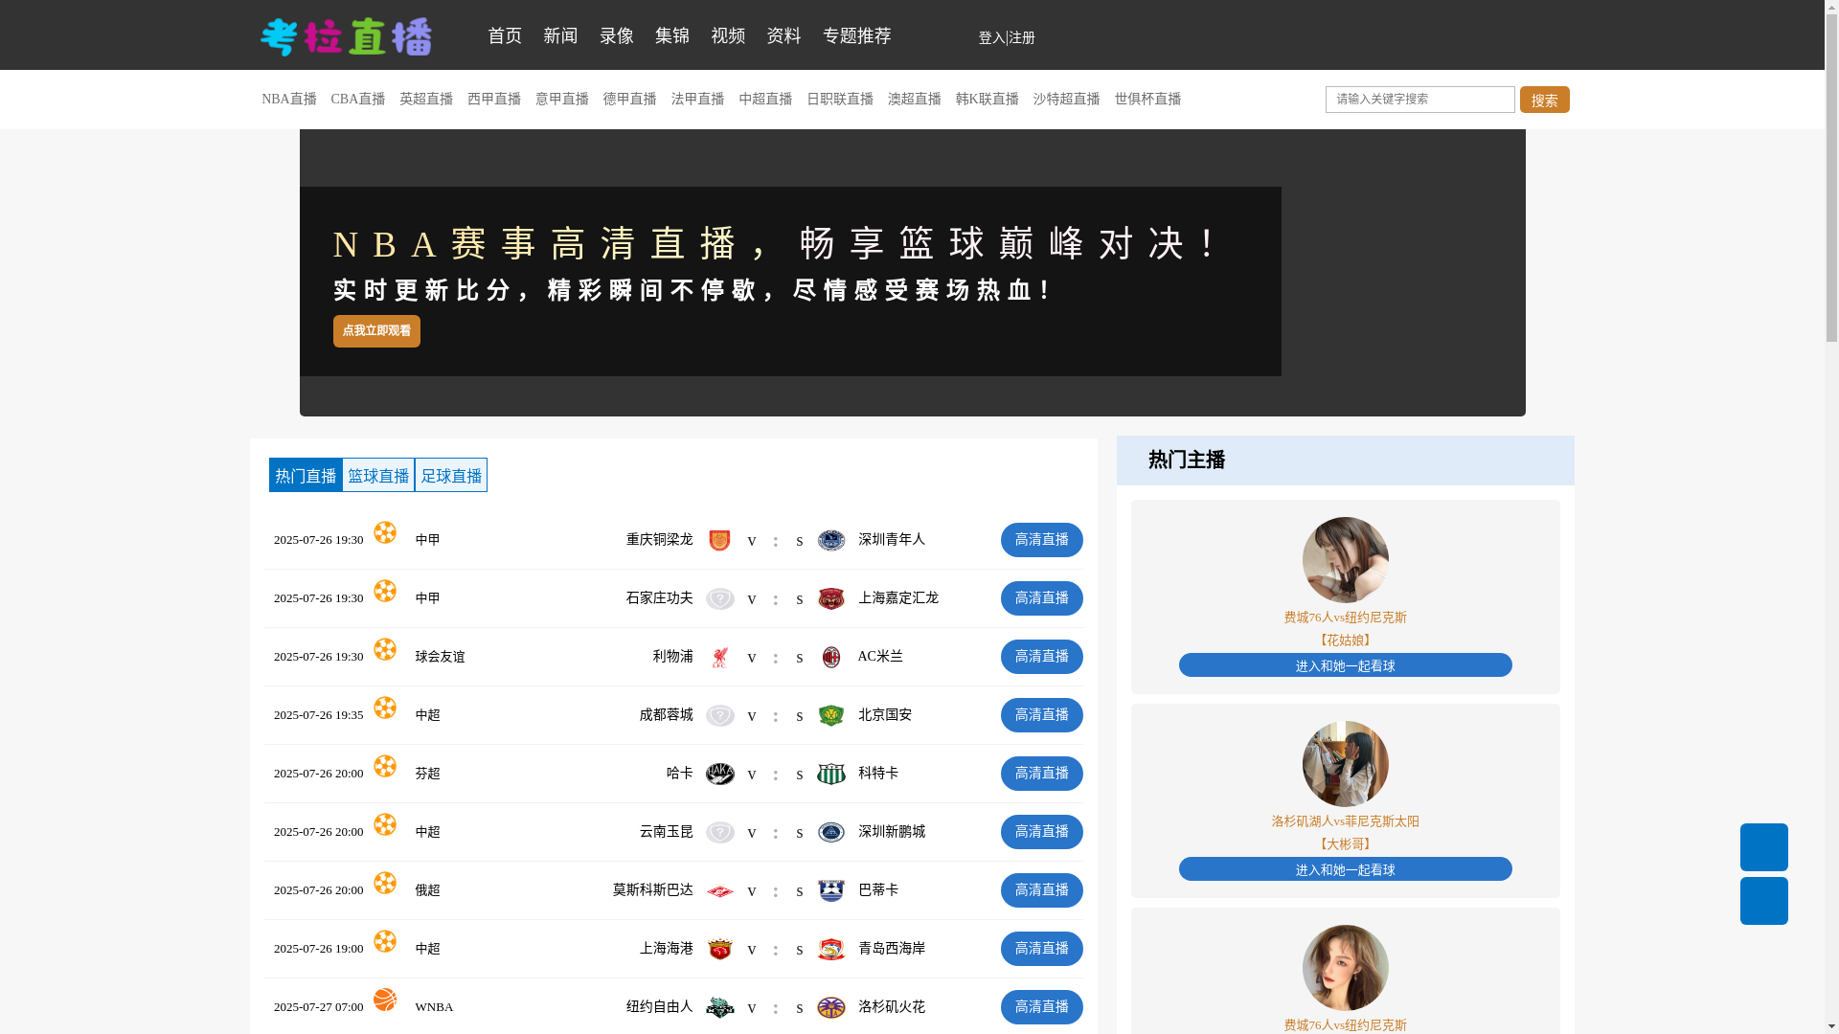The image size is (1839, 1034).
Task: Click the 点我立即观看 banner button
Action: (x=376, y=331)
